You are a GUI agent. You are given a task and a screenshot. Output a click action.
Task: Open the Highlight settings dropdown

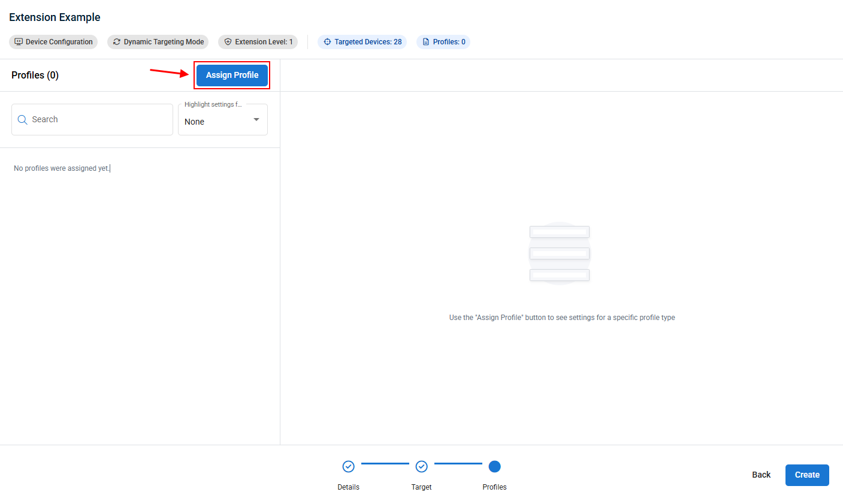point(223,119)
